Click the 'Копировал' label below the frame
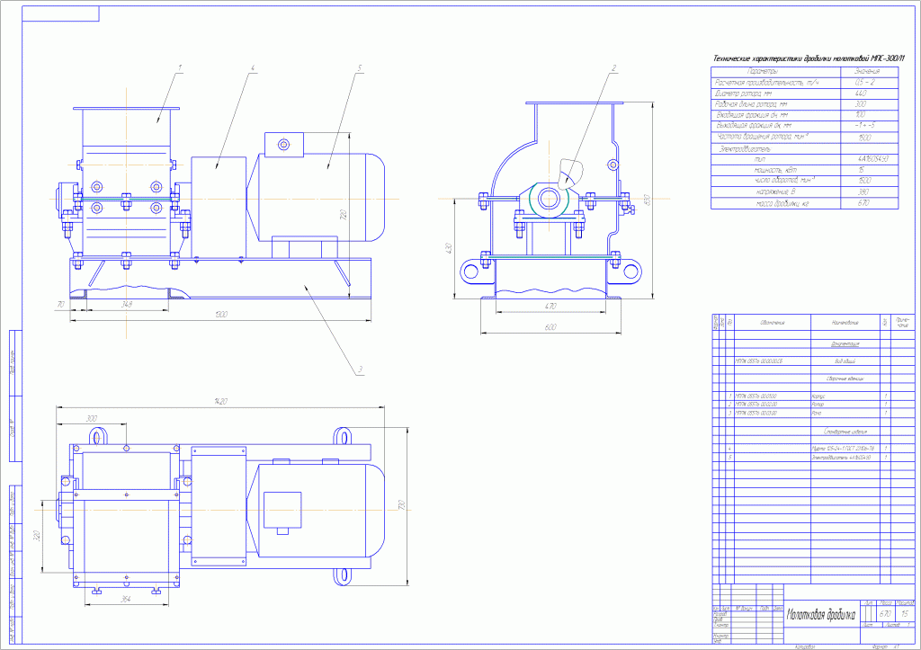This screenshot has width=921, height=650. tap(806, 646)
